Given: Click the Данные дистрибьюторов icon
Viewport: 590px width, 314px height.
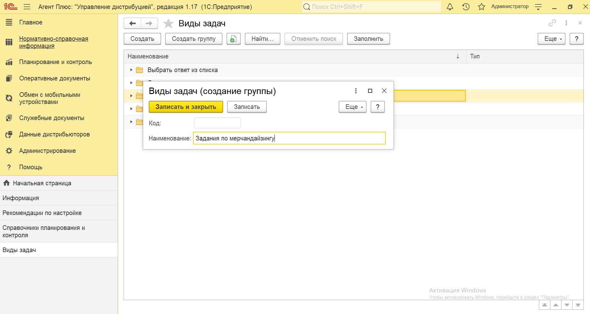Looking at the screenshot, I should 9,134.
